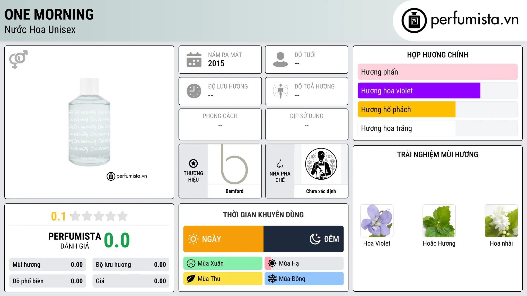Click the THỜI GIAN KHUYÊN DÙNG heading

263,215
